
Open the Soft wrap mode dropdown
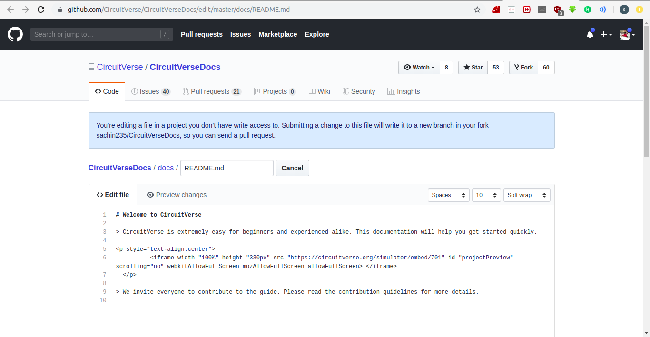527,195
